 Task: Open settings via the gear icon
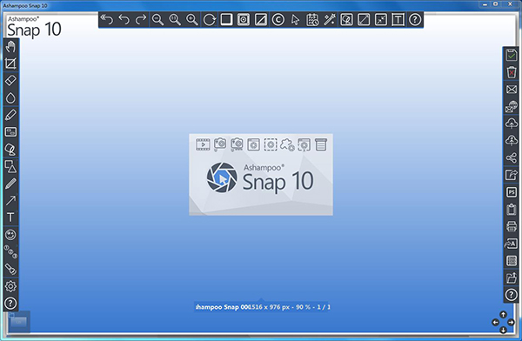click(10, 286)
